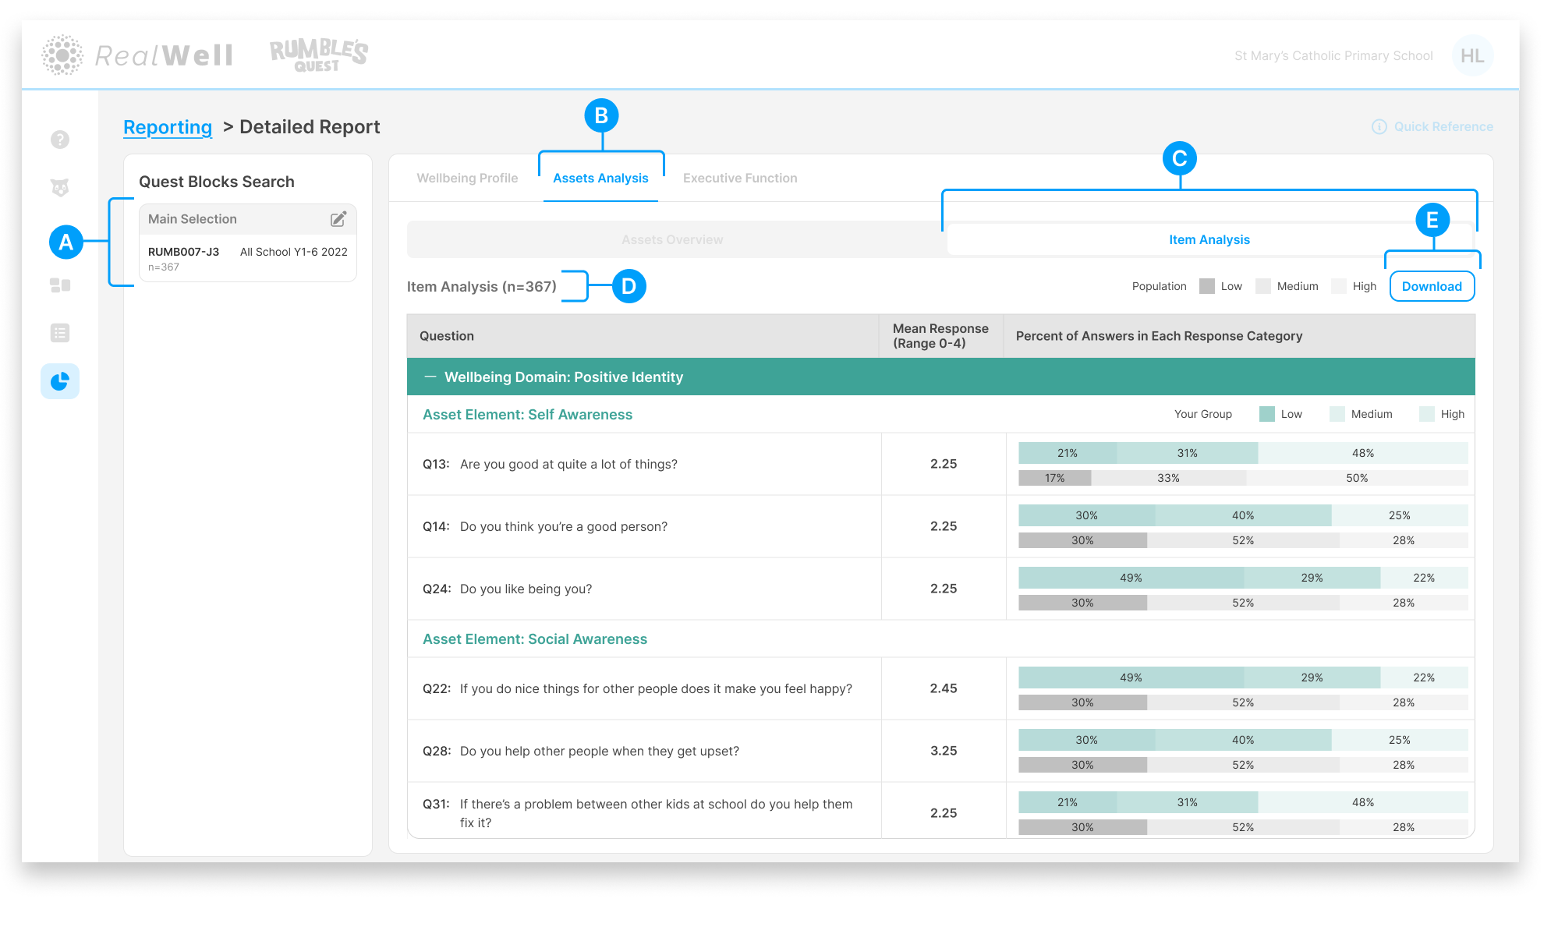Screen dimensions: 1551x934
Task: Switch to Assets Overview view
Action: point(672,240)
